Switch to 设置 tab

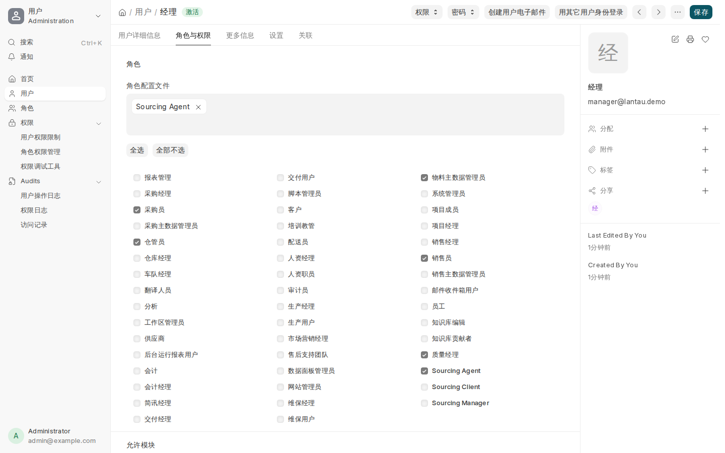coord(276,35)
